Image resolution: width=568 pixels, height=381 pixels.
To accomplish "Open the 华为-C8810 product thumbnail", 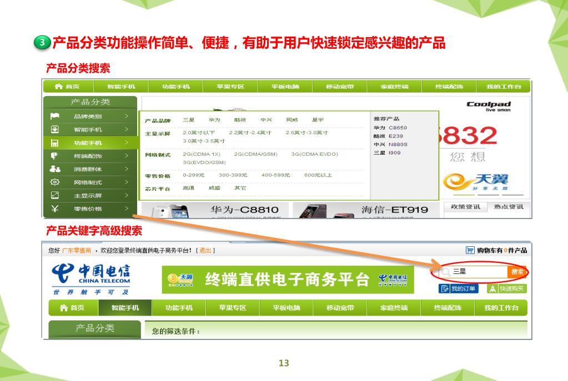I will tap(215, 210).
